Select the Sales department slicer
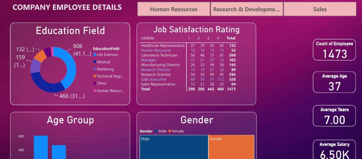The image size is (362, 159). [x=320, y=9]
